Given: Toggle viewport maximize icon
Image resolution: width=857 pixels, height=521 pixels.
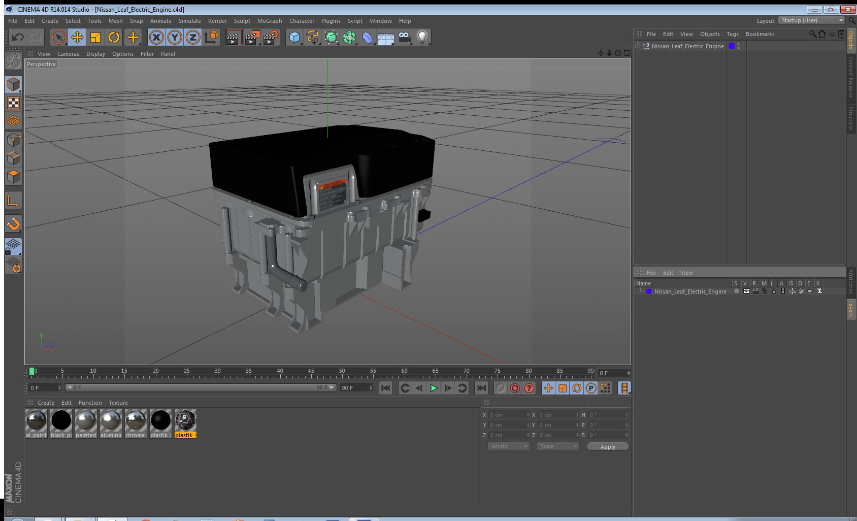Looking at the screenshot, I should [x=627, y=53].
